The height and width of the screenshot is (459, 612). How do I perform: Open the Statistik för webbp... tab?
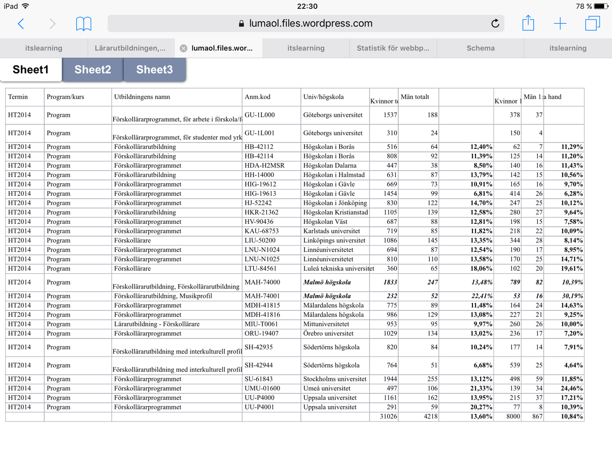[x=393, y=48]
